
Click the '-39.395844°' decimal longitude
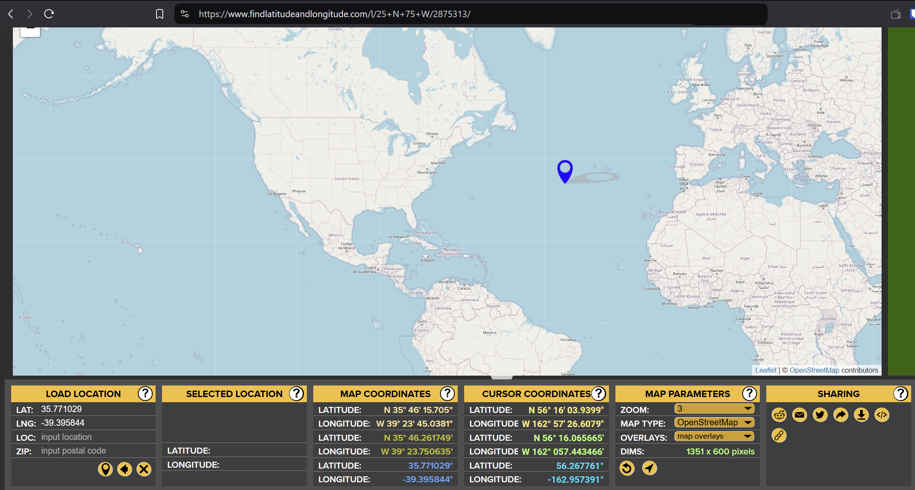coord(428,479)
